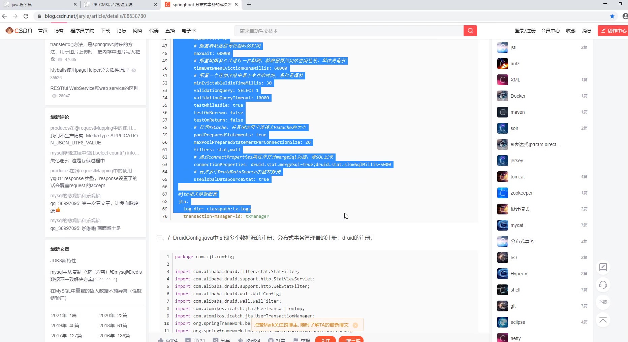Open 博客 in the CSDN nav
Screen dimensions: 628x342
pyautogui.click(x=59, y=31)
